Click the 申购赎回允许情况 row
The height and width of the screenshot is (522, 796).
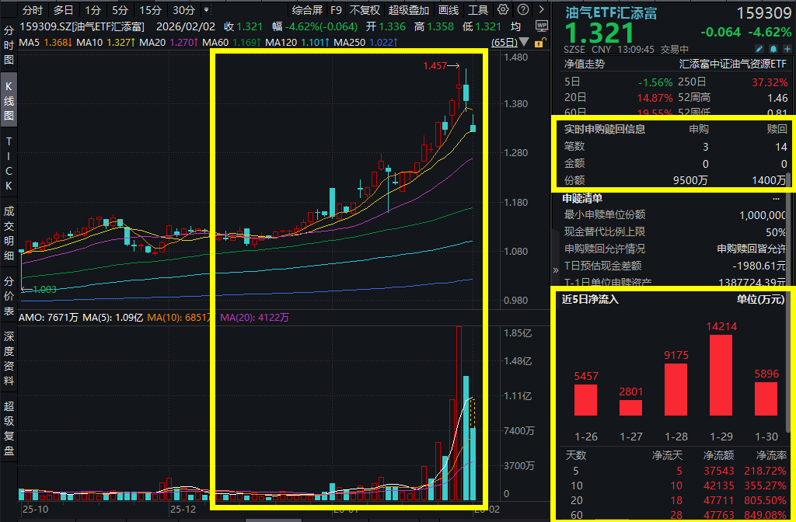click(676, 249)
